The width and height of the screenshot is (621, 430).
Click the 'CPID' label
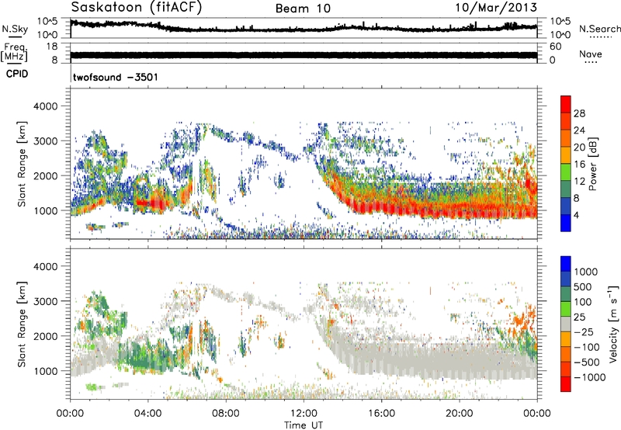click(17, 74)
